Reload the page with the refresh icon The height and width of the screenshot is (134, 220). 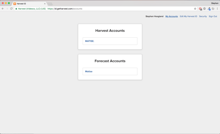click(11, 9)
